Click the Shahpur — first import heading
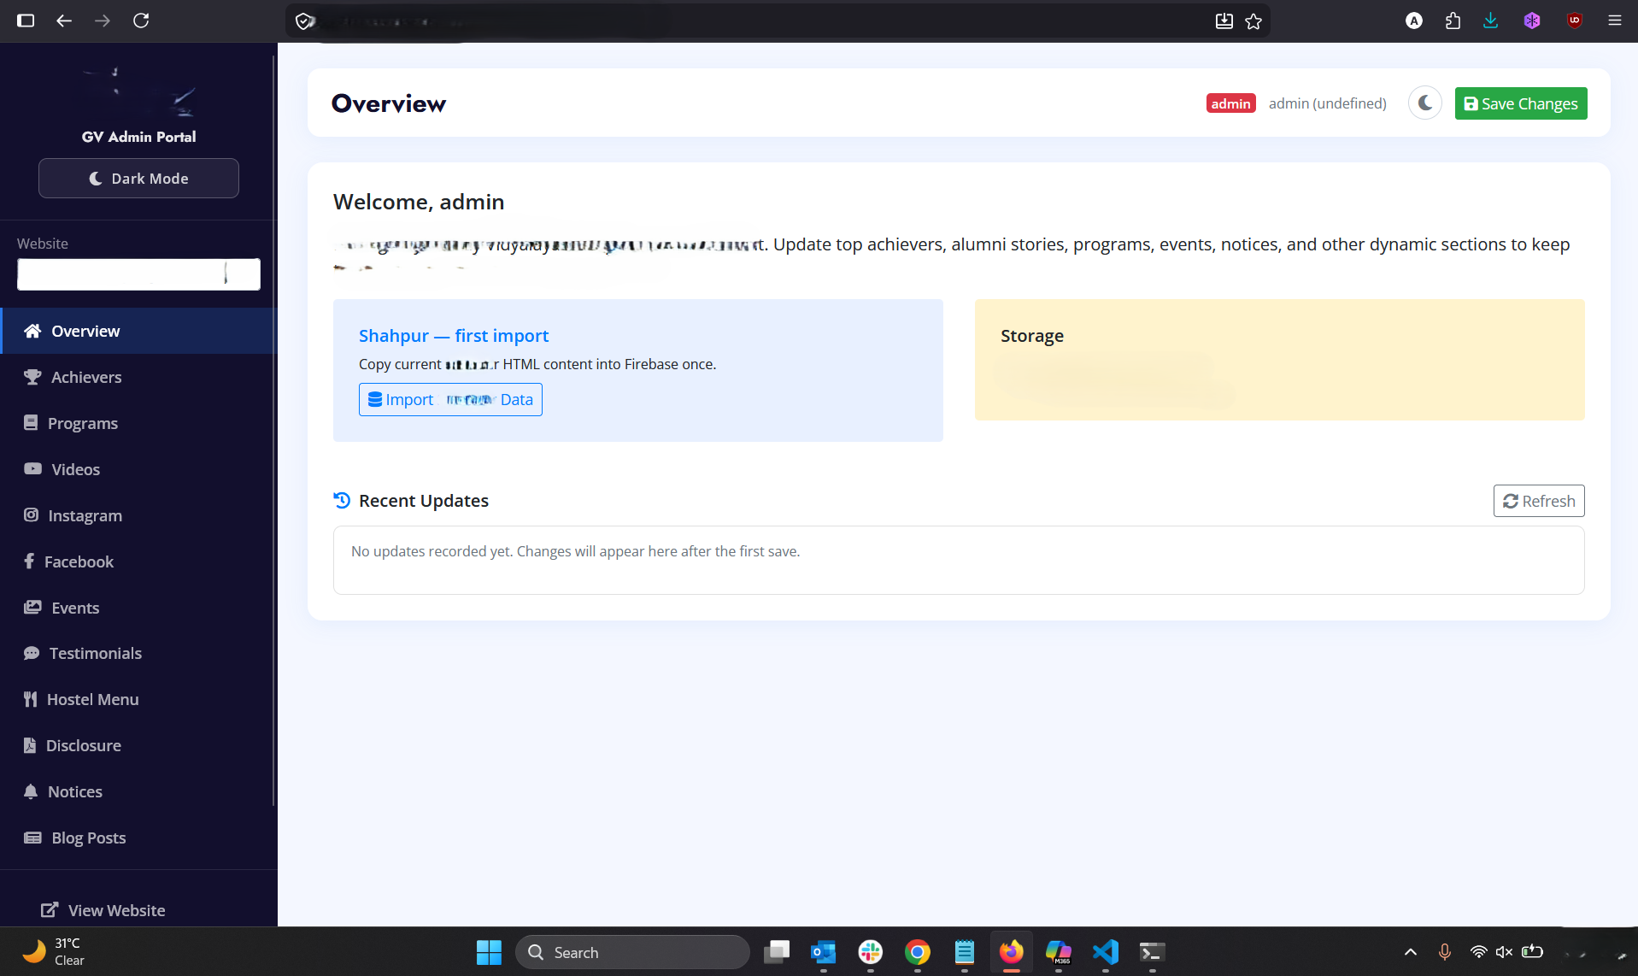This screenshot has width=1638, height=976. [x=454, y=336]
